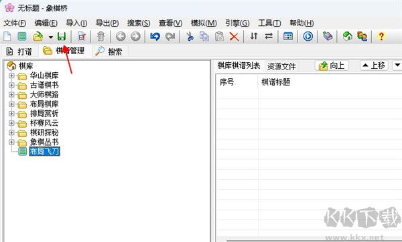The image size is (402, 242).
Task: Switch to the 打谱 tab
Action: [19, 51]
